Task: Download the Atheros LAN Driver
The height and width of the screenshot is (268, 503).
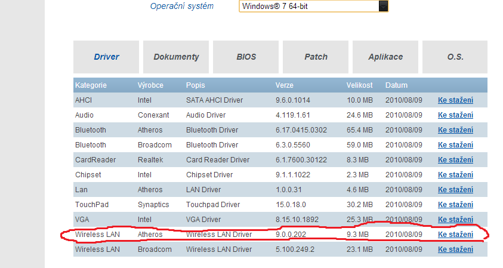Action: pos(455,190)
